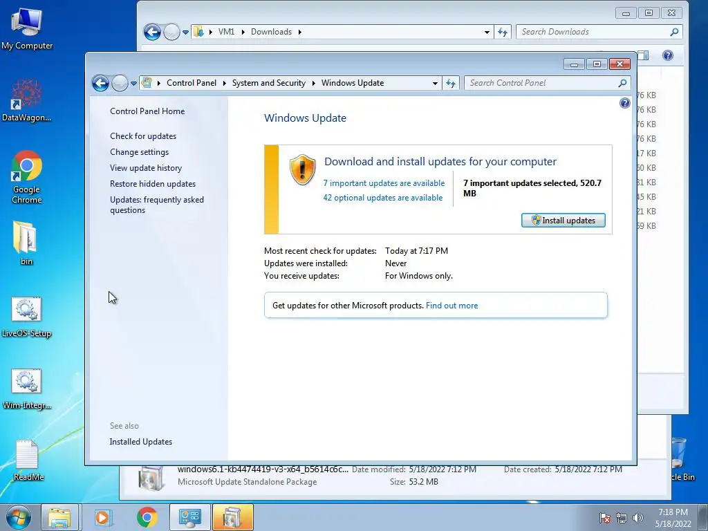Focus the Search Control Panel field
Viewport: 708px width, 531px height.
542,83
